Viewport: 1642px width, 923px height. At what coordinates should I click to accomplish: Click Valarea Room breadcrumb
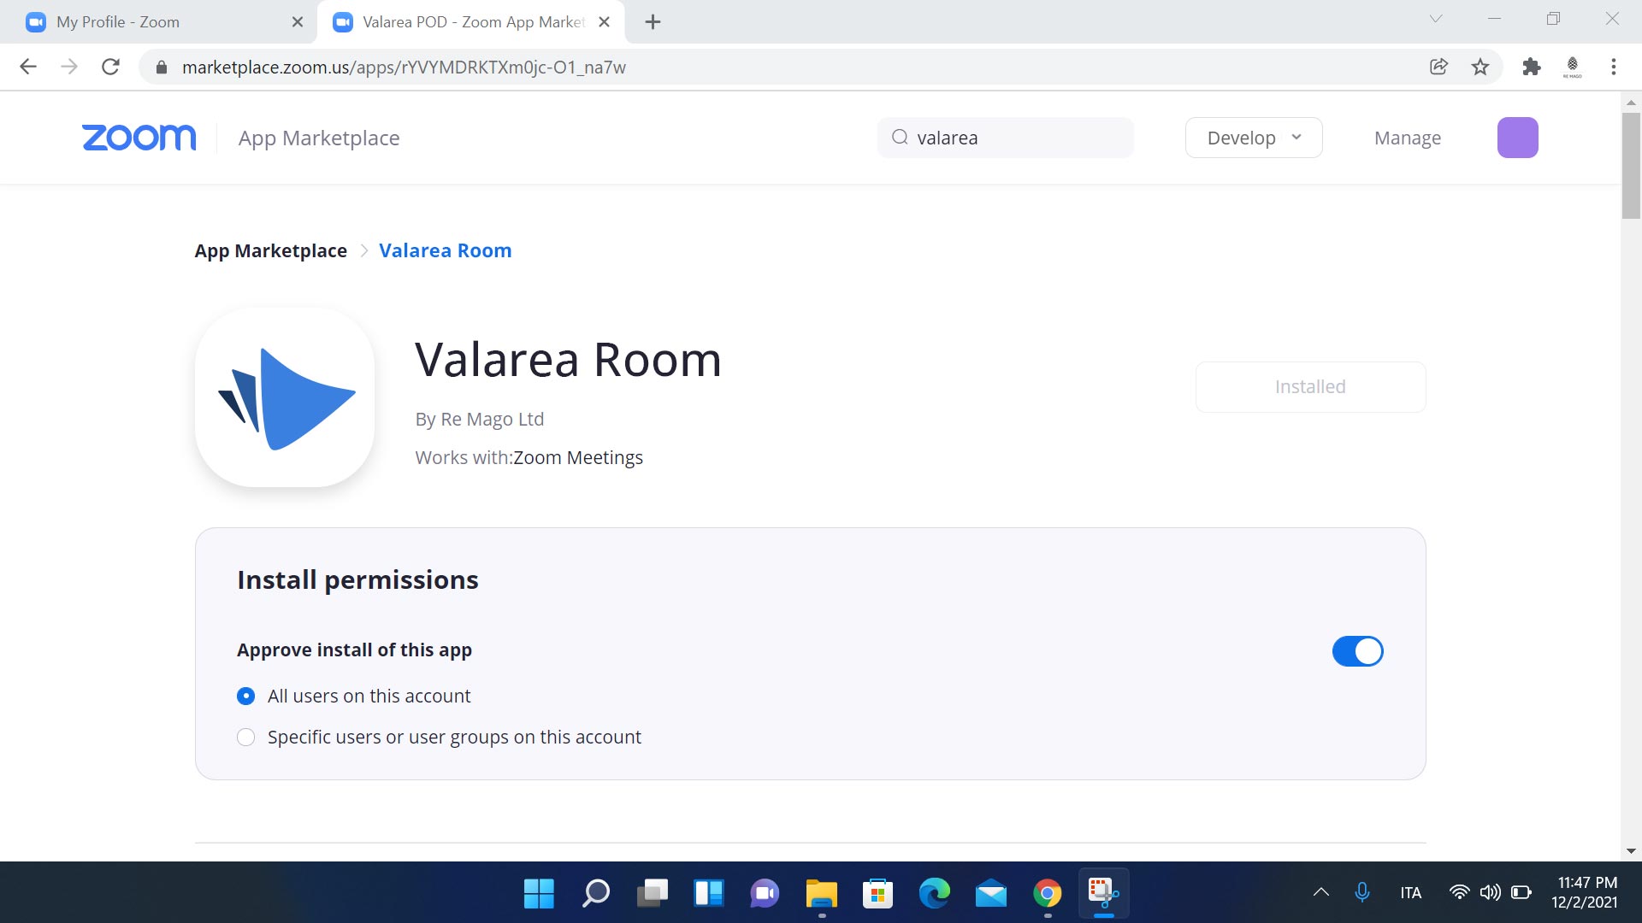tap(445, 250)
